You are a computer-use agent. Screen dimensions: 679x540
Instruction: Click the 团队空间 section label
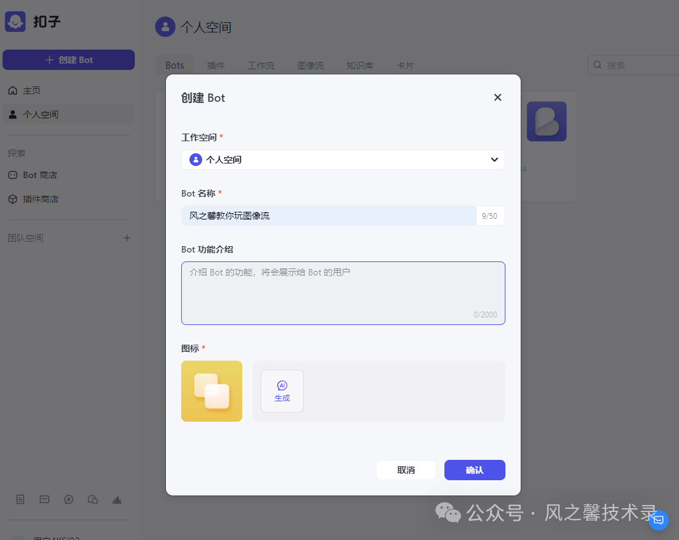pyautogui.click(x=25, y=238)
